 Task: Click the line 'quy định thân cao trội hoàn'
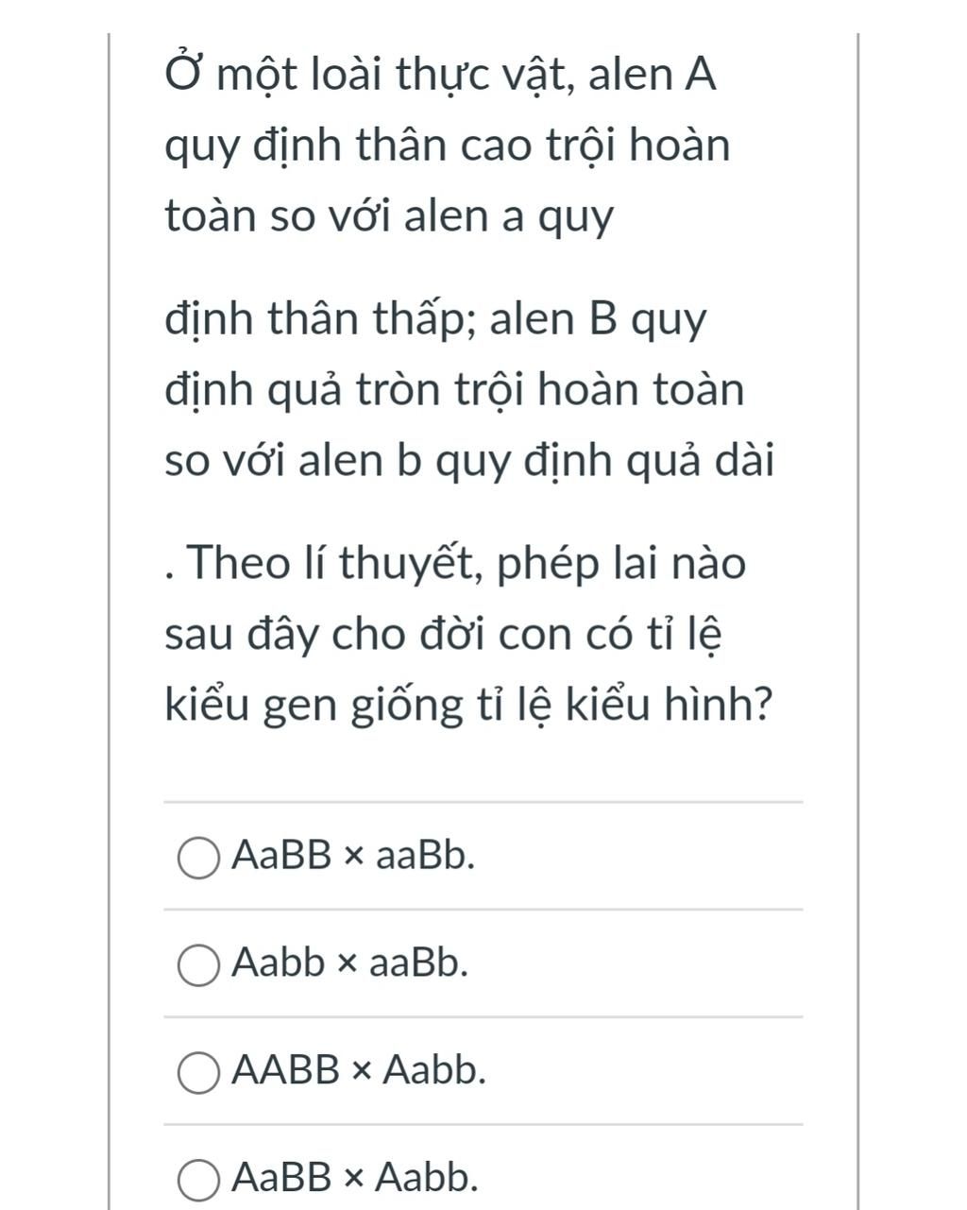(x=448, y=146)
